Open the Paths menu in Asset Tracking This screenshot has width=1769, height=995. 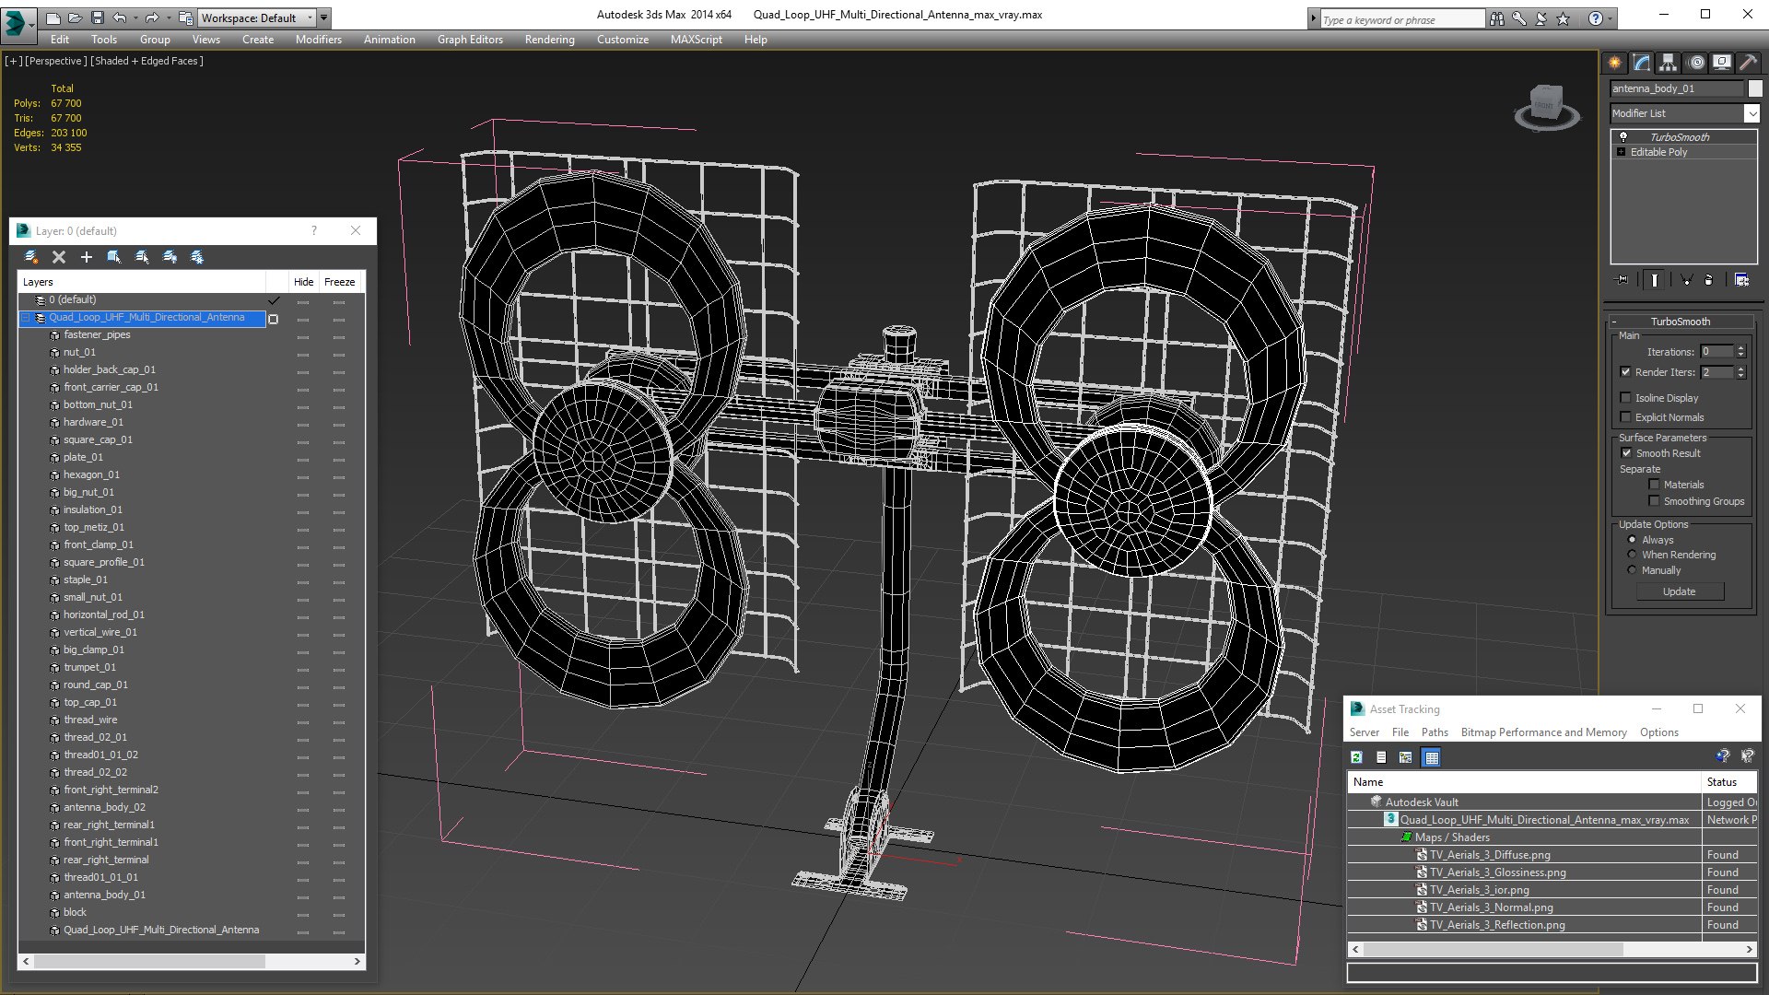pos(1434,732)
